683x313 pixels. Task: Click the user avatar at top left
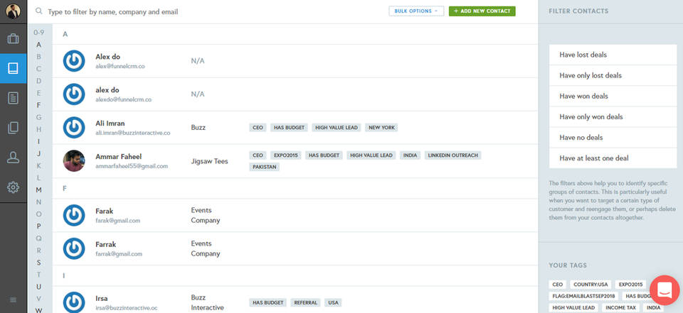pos(13,11)
